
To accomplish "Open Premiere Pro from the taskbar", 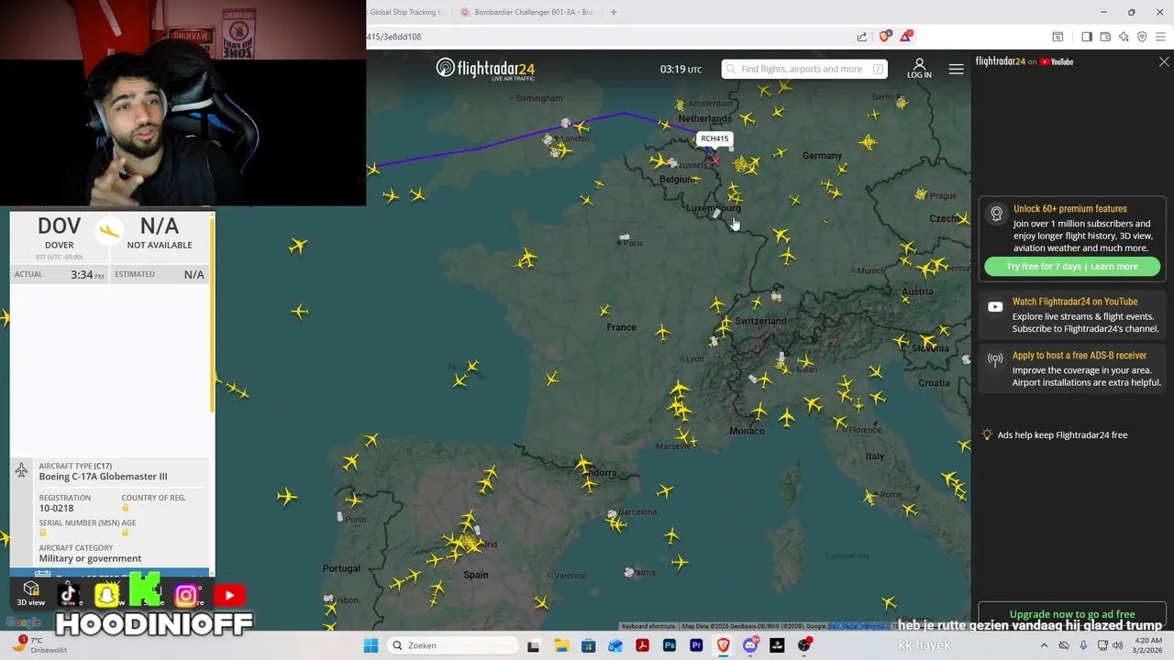I will tap(696, 645).
